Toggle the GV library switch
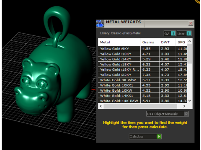 click(170, 33)
